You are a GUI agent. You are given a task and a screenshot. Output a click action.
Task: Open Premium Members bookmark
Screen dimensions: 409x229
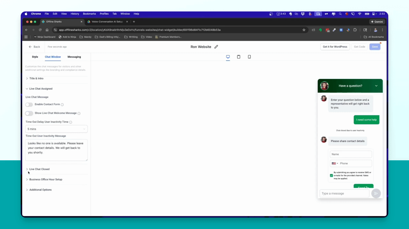click(x=168, y=37)
